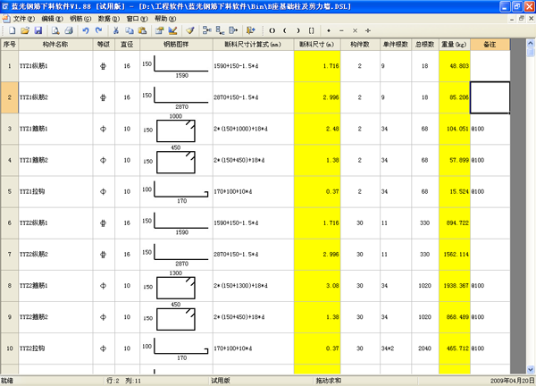Open the 数据(D) menu
This screenshot has height=386, width=536.
tap(109, 19)
